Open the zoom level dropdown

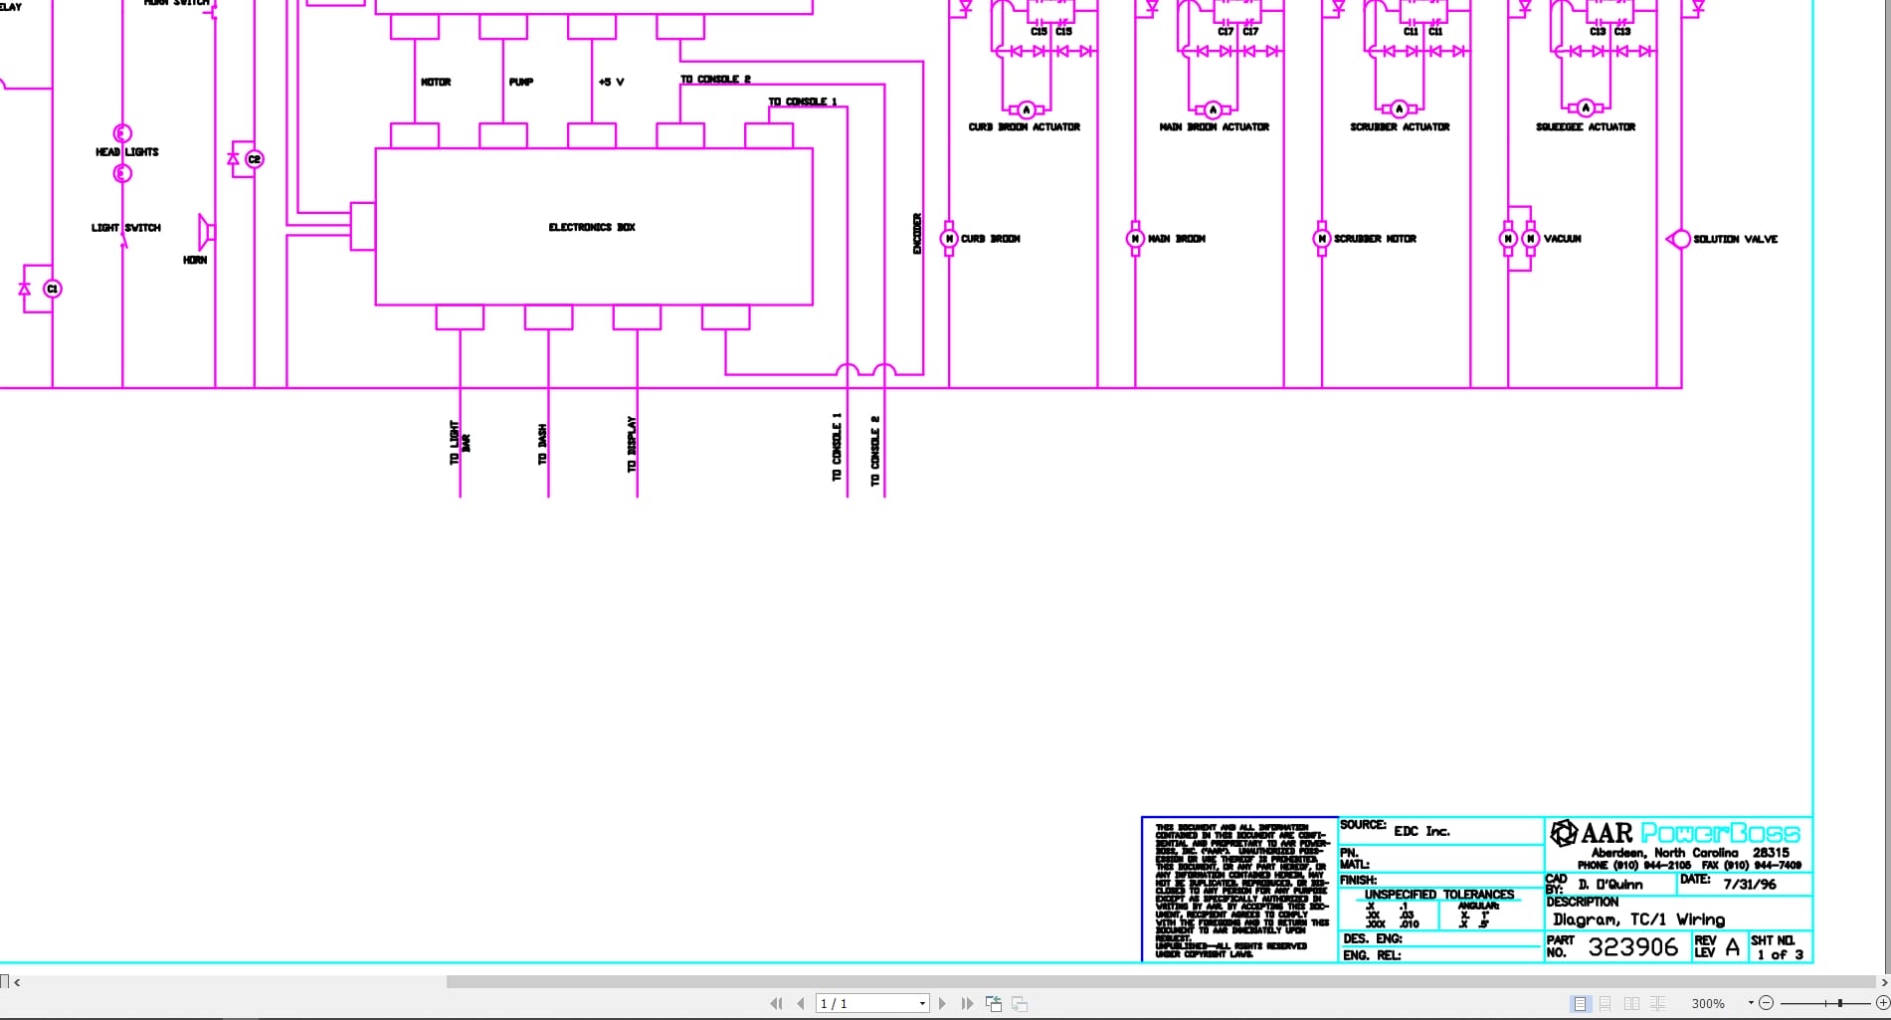pos(1749,1003)
